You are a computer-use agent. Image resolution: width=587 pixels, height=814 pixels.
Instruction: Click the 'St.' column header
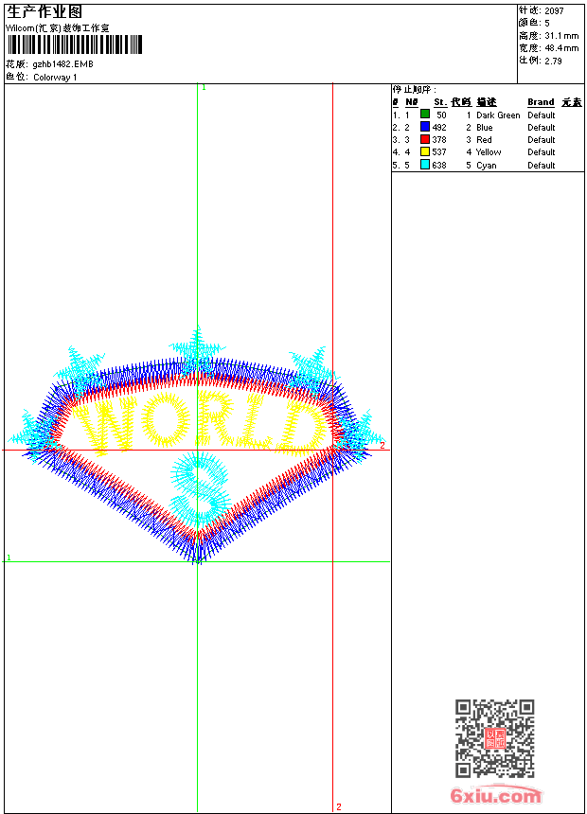click(x=440, y=102)
